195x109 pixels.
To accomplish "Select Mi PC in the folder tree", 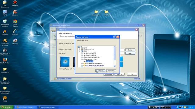I will 85,51.
